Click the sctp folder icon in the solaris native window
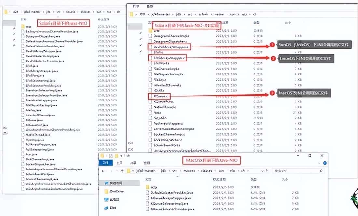The height and width of the screenshot is (216, 358). [x=150, y=30]
